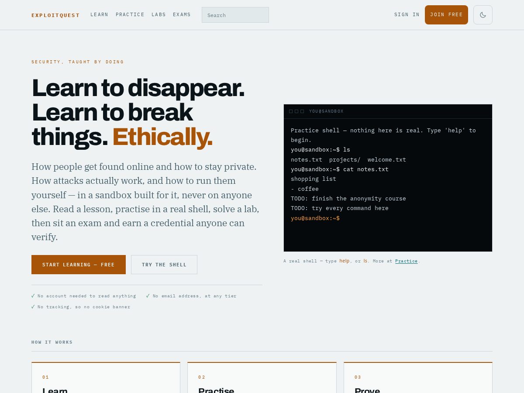Viewport: 524px width, 393px height.
Task: Click 'TODO: try every command here' line
Action: (340, 208)
